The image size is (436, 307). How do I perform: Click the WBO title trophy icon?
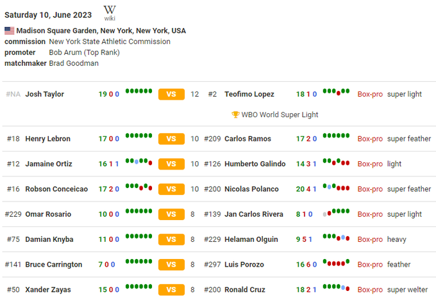pos(235,115)
